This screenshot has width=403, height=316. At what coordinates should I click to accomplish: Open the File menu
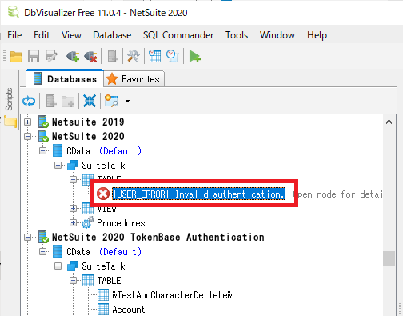pyautogui.click(x=14, y=35)
